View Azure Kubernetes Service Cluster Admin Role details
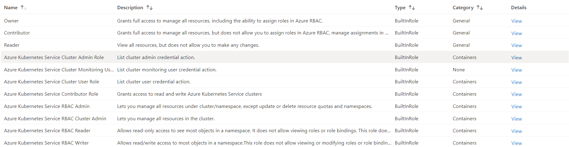Viewport: 569px width, 147px height. pyautogui.click(x=516, y=58)
